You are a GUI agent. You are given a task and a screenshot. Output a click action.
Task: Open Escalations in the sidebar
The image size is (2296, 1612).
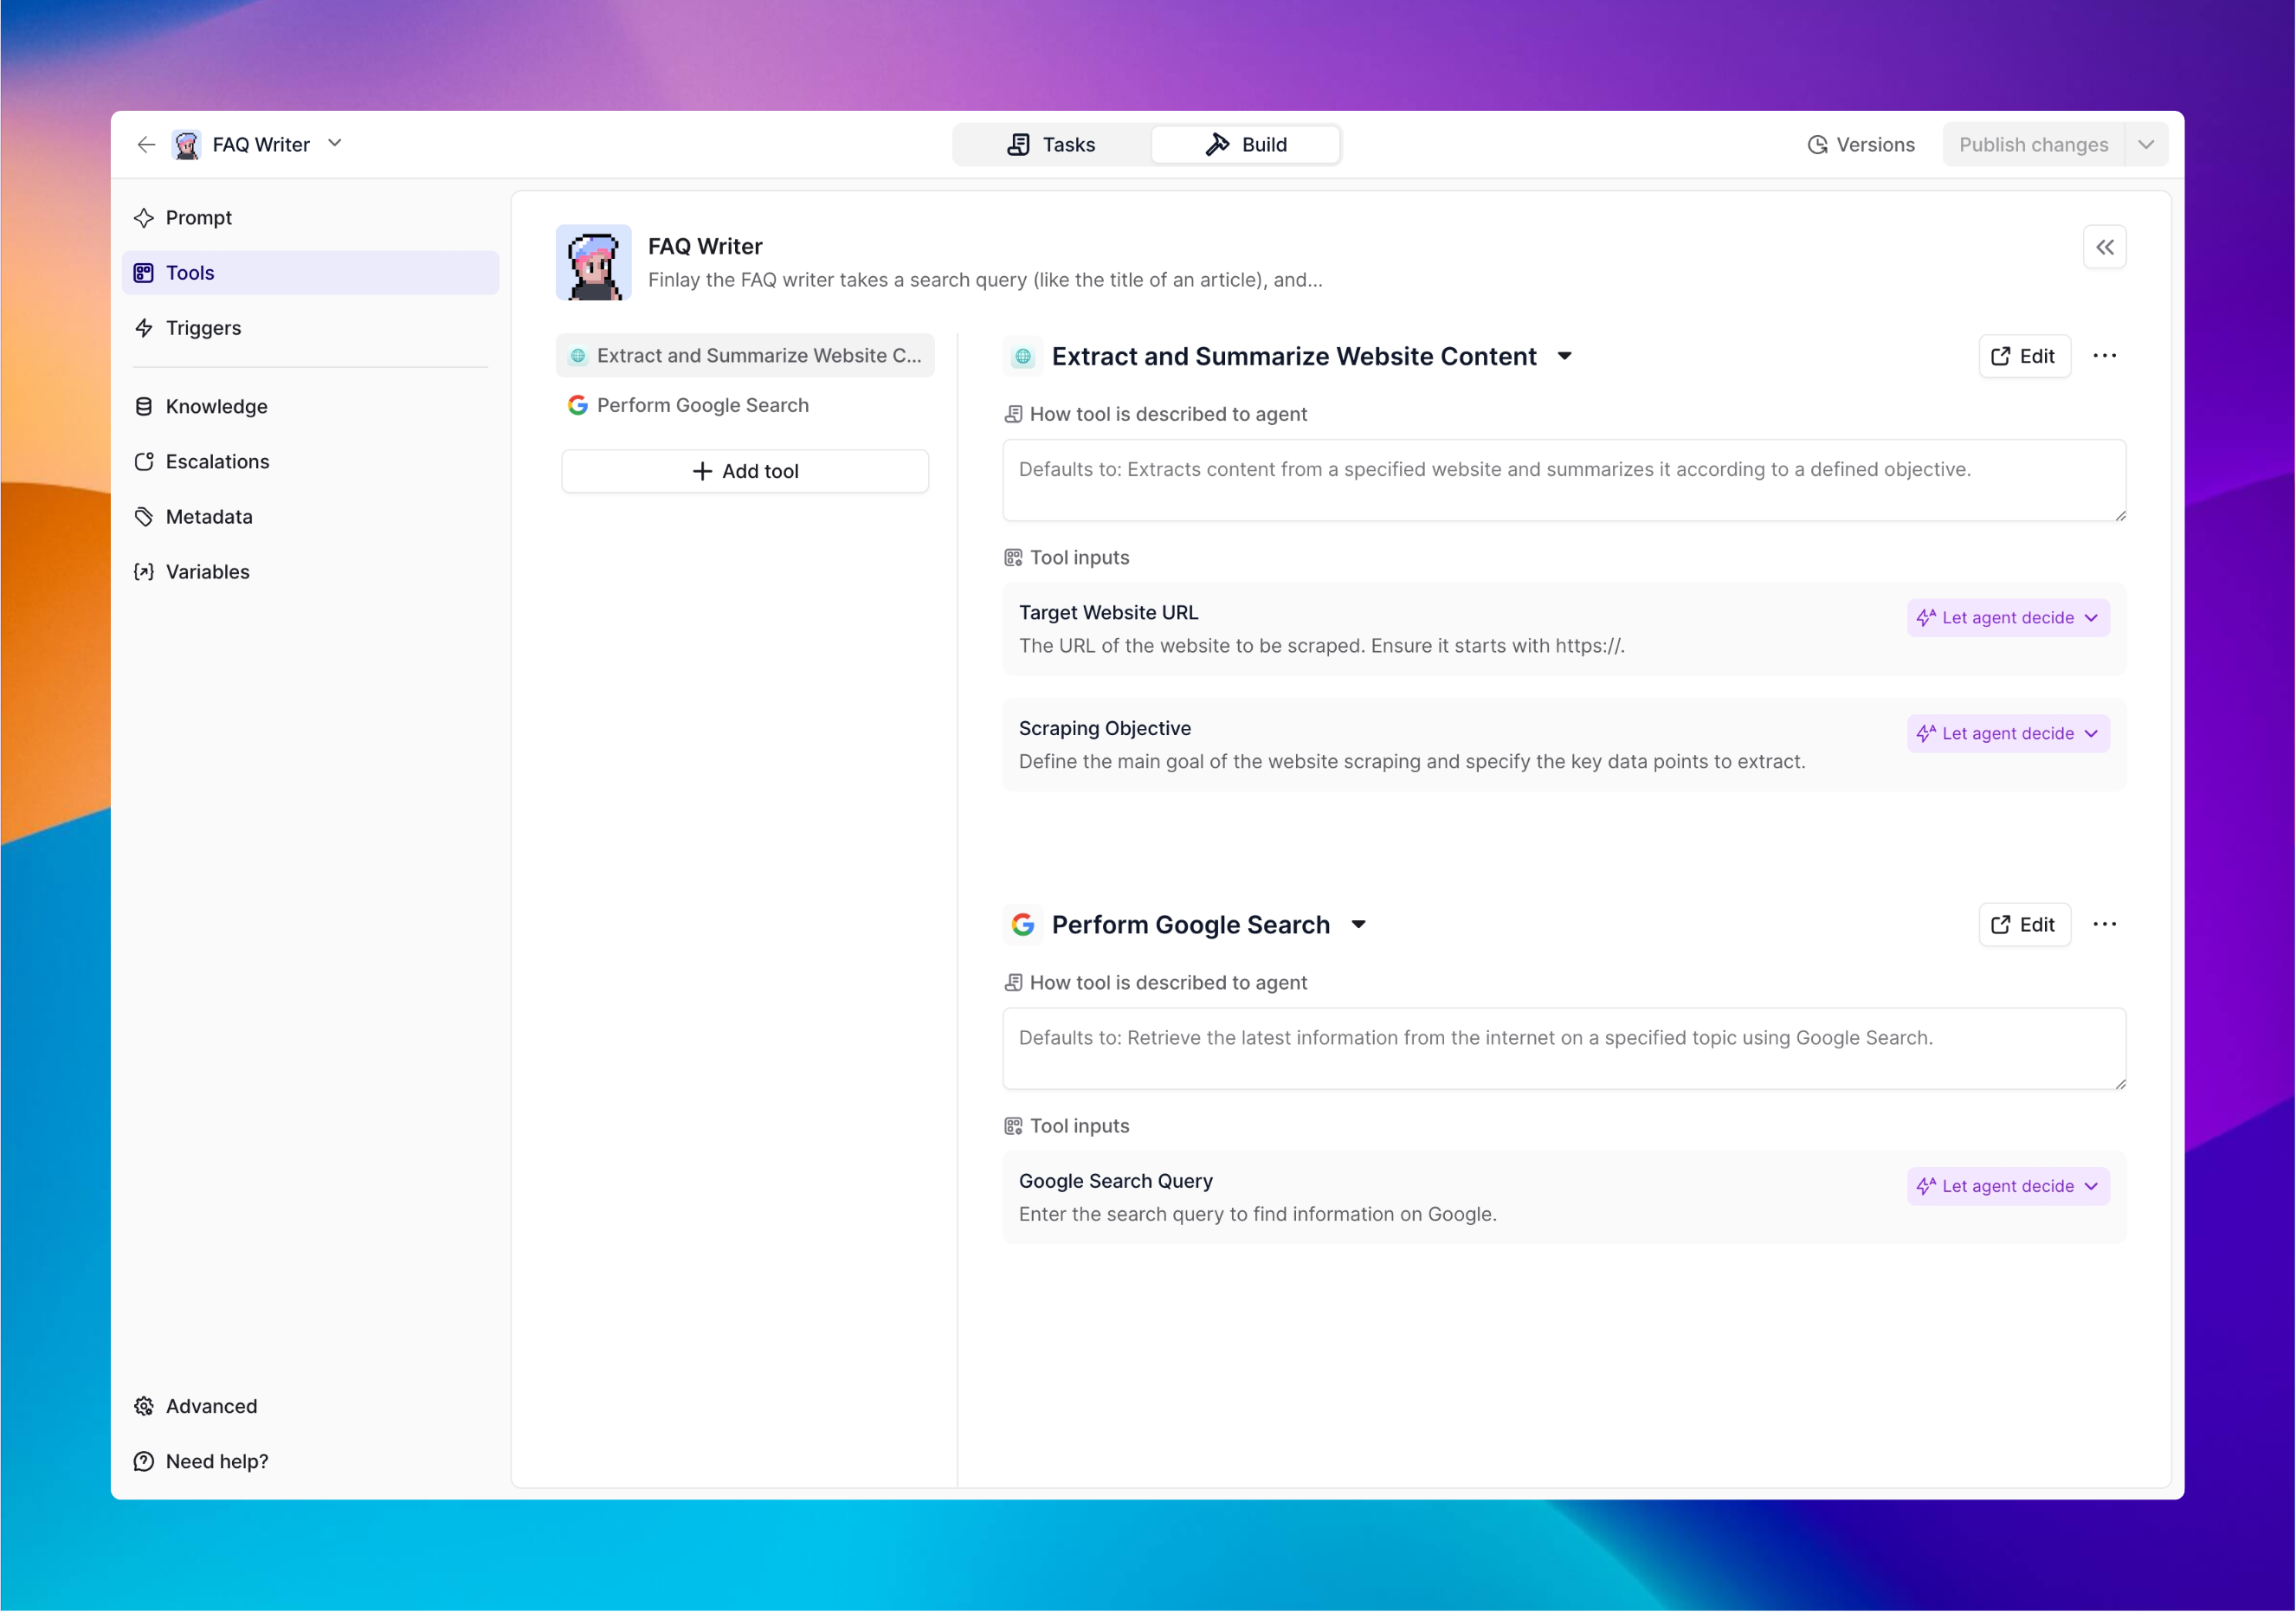(310, 462)
